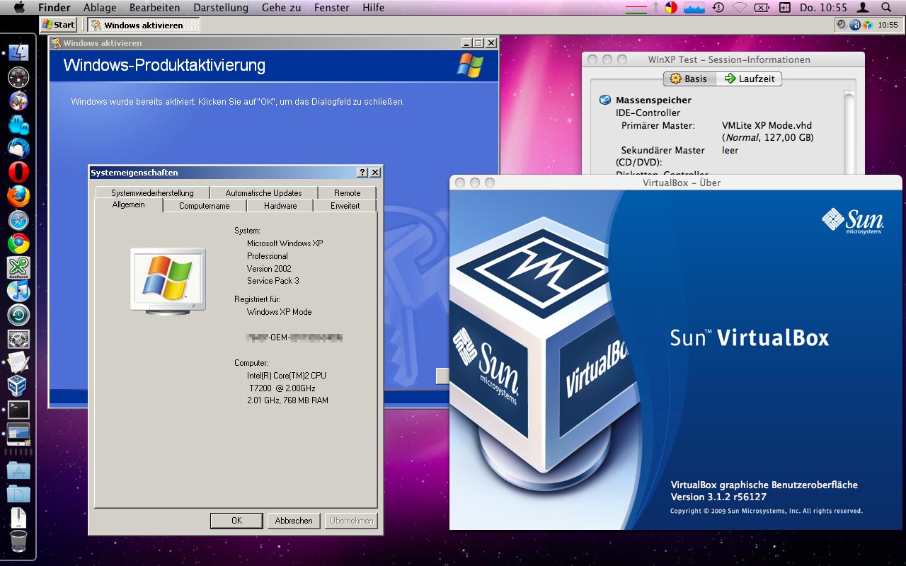The width and height of the screenshot is (906, 566).
Task: Open iTunes from the Dock
Action: [x=18, y=291]
